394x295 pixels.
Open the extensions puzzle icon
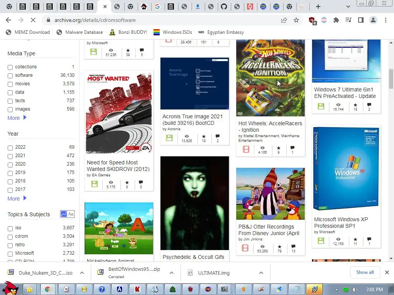click(x=336, y=20)
